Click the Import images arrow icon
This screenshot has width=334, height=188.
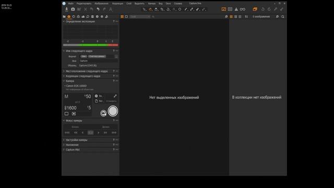pos(66,9)
